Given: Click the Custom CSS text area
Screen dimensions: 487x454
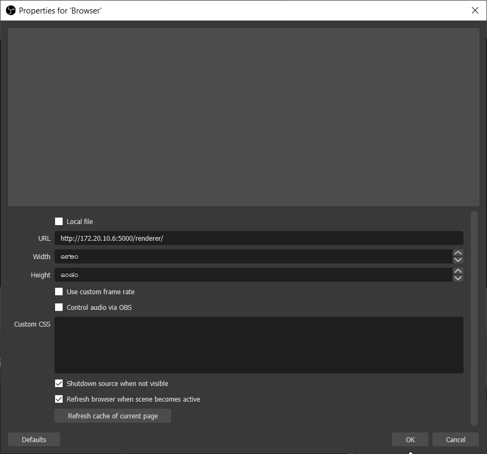Looking at the screenshot, I should 259,345.
